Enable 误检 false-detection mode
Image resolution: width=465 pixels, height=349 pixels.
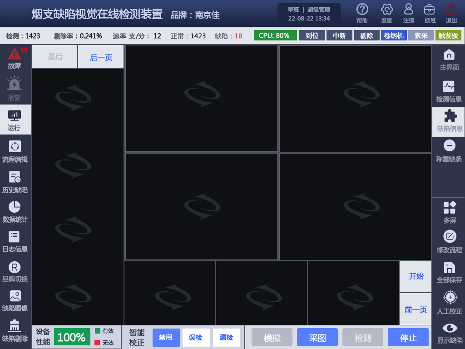tap(196, 337)
